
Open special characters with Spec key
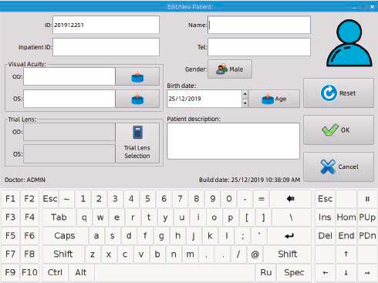click(294, 272)
